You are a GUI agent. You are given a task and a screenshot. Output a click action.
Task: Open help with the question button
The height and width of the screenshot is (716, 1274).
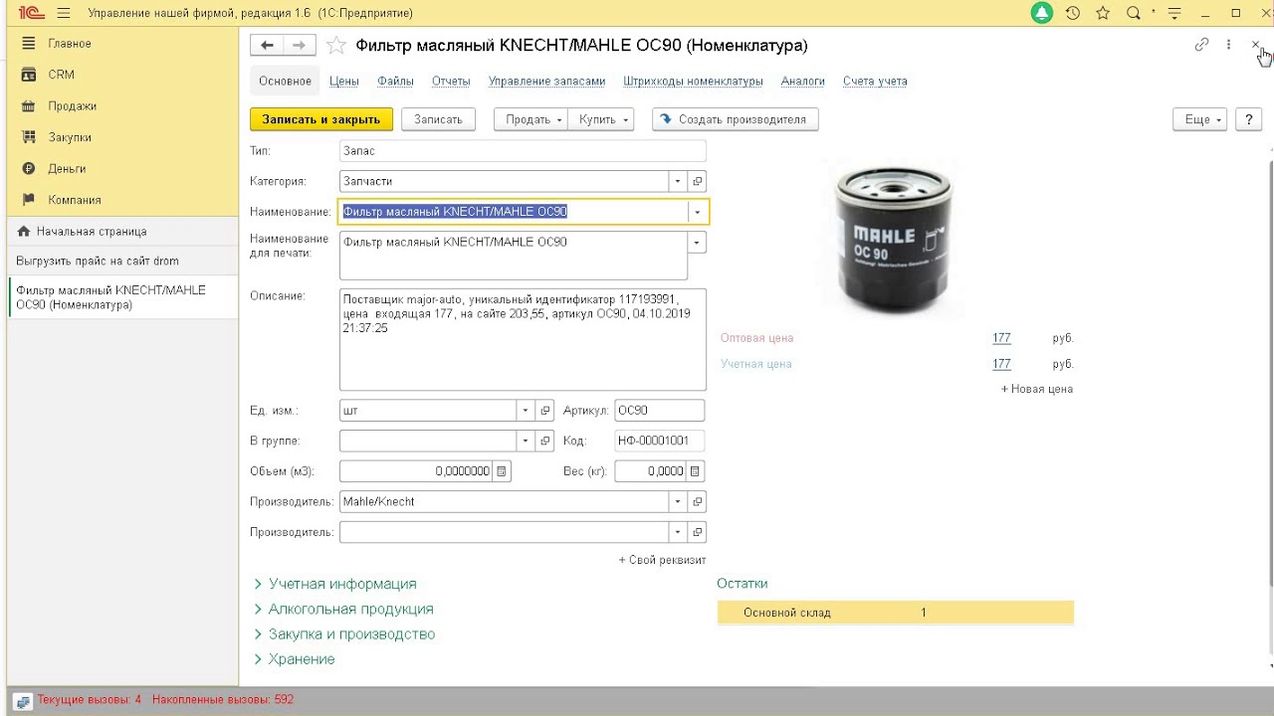(1249, 119)
